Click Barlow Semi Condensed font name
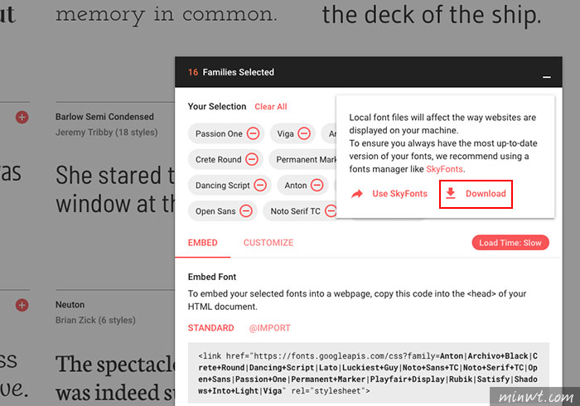Image resolution: width=580 pixels, height=406 pixels. click(104, 117)
